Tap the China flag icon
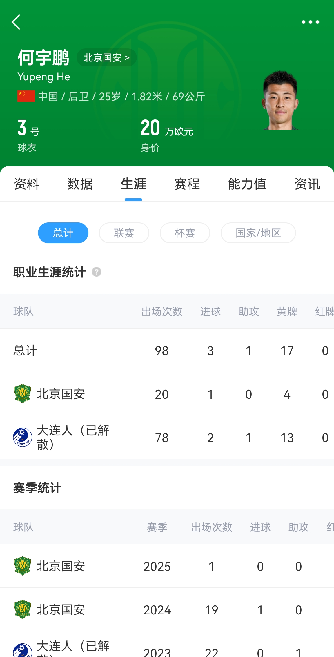The height and width of the screenshot is (657, 334). tap(26, 96)
